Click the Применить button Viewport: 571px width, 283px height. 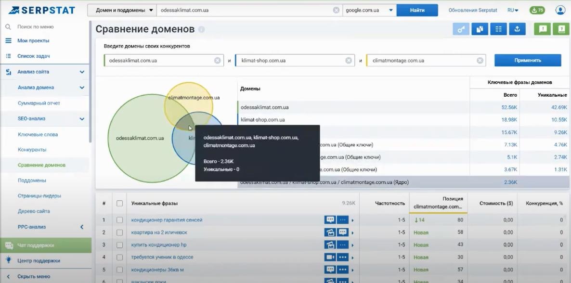coord(528,61)
